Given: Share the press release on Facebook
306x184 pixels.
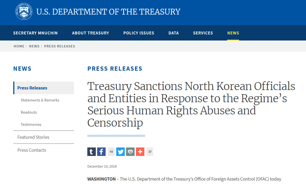Looking at the screenshot, I should click(101, 152).
